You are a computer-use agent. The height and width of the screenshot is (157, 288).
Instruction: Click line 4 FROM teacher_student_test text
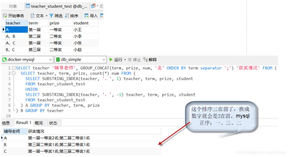point(55,84)
